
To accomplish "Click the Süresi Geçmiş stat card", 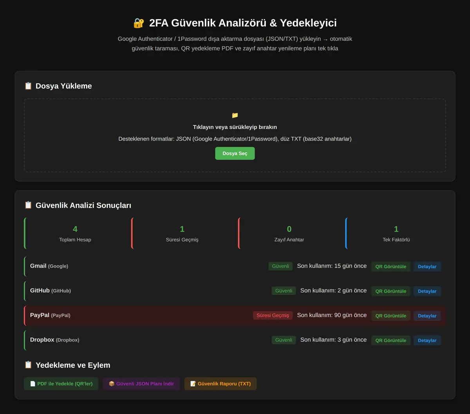I will pos(182,233).
